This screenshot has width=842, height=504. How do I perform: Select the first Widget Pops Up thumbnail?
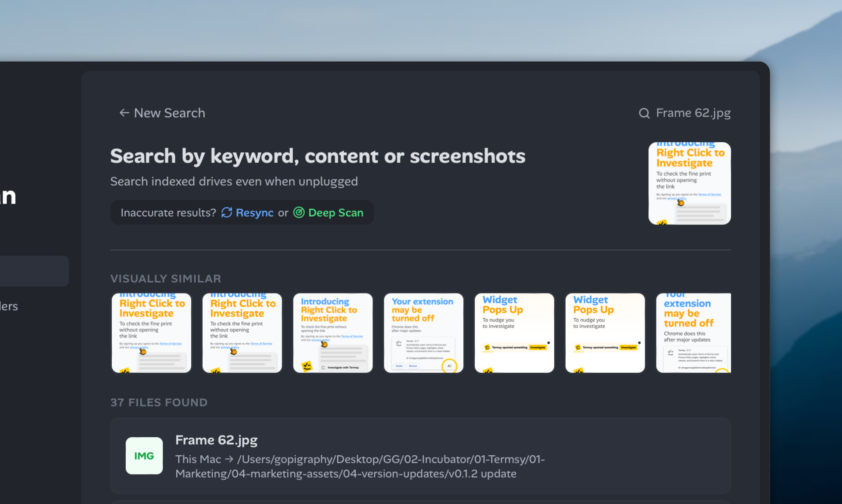point(514,333)
